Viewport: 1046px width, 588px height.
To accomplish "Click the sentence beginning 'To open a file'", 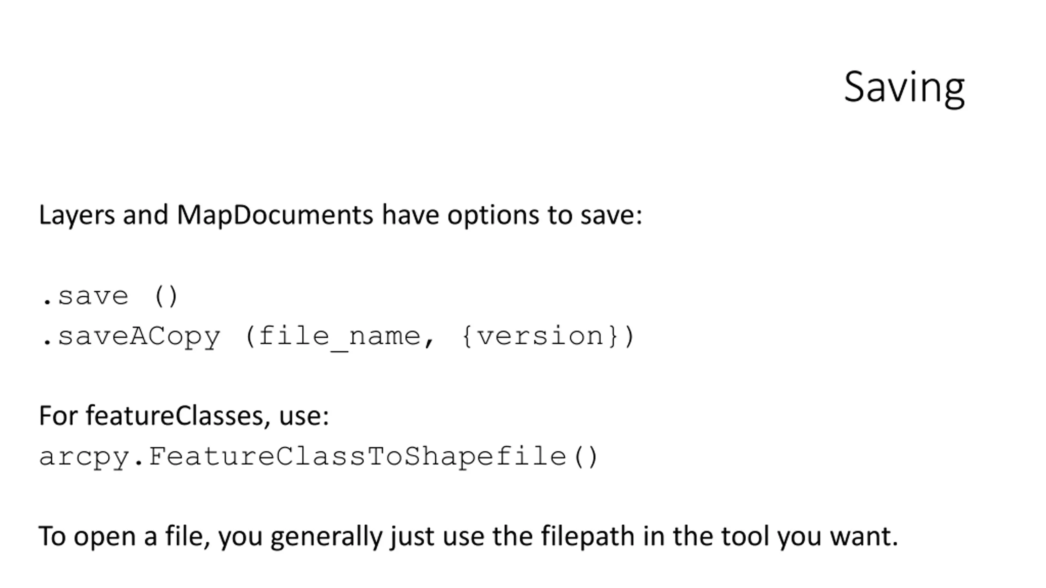I will point(468,537).
